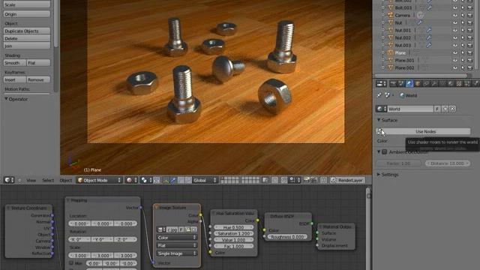The height and width of the screenshot is (270, 480).
Task: Toggle renderability camera icon for Bolt.003
Action: click(x=470, y=7)
